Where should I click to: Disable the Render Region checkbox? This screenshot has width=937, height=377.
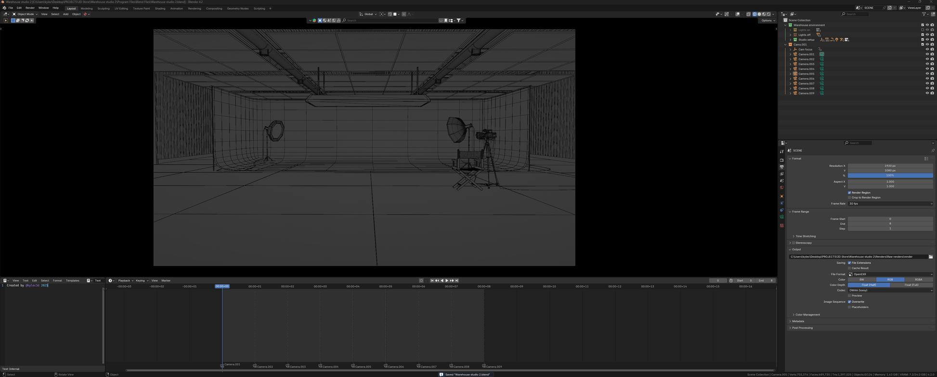click(x=849, y=193)
